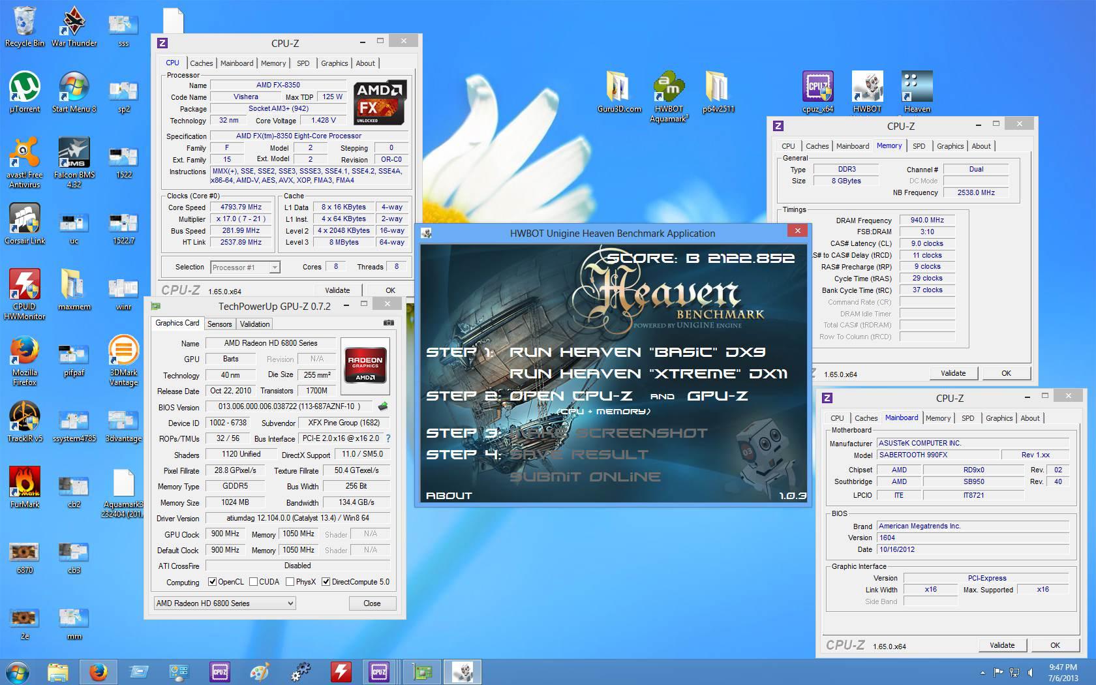Image resolution: width=1096 pixels, height=685 pixels.
Task: Click ABOUT in HWBOT Heaven window
Action: tap(449, 495)
